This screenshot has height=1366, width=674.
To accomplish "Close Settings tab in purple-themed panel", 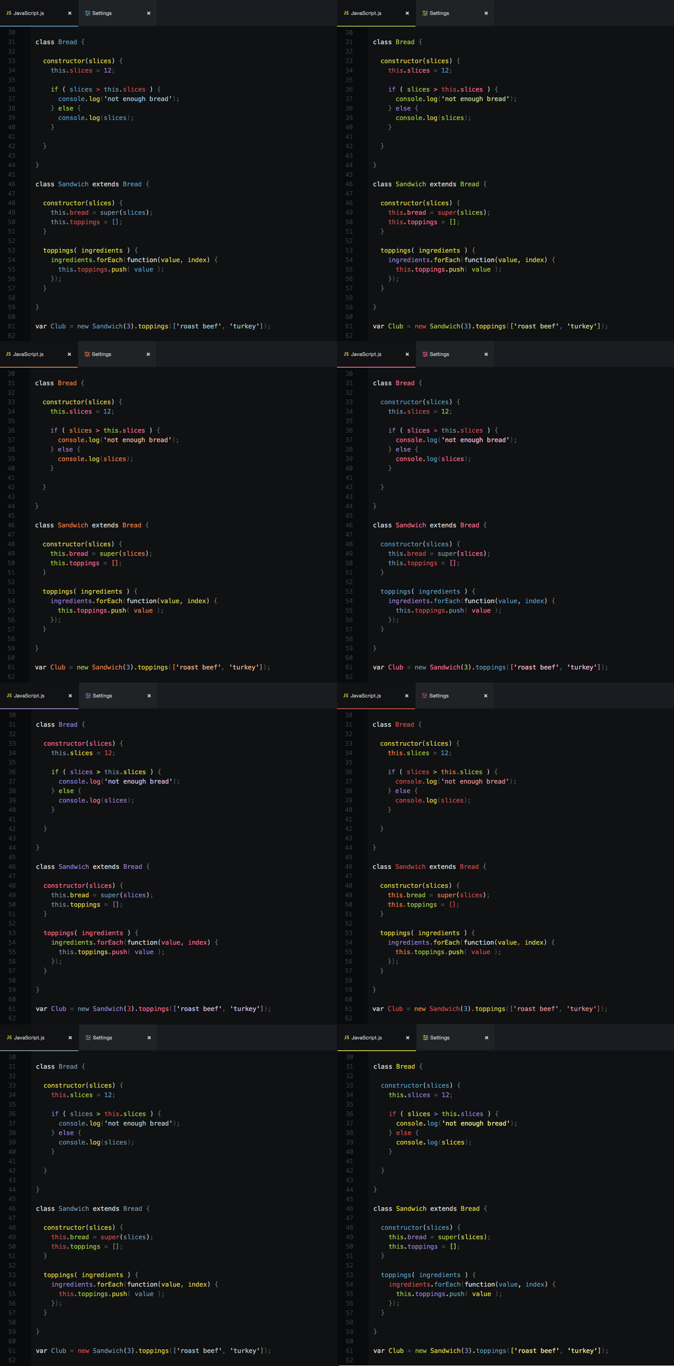I will (149, 696).
